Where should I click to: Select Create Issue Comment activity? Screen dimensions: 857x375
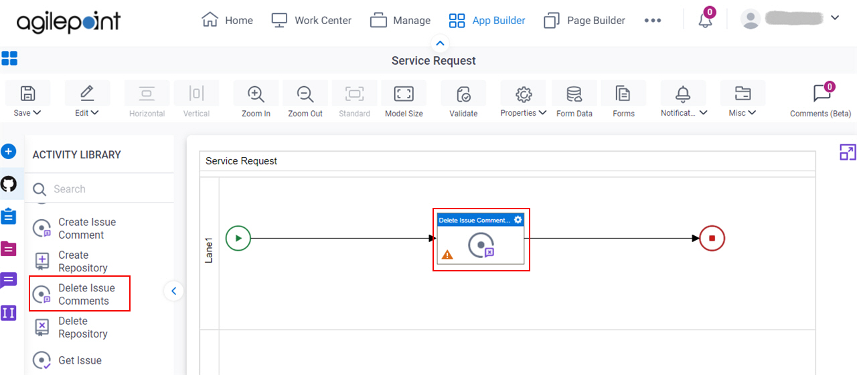[x=76, y=229]
